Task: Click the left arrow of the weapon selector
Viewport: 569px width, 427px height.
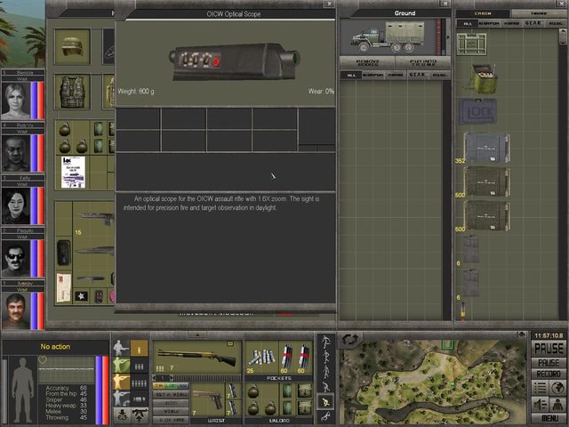Action: (x=155, y=378)
